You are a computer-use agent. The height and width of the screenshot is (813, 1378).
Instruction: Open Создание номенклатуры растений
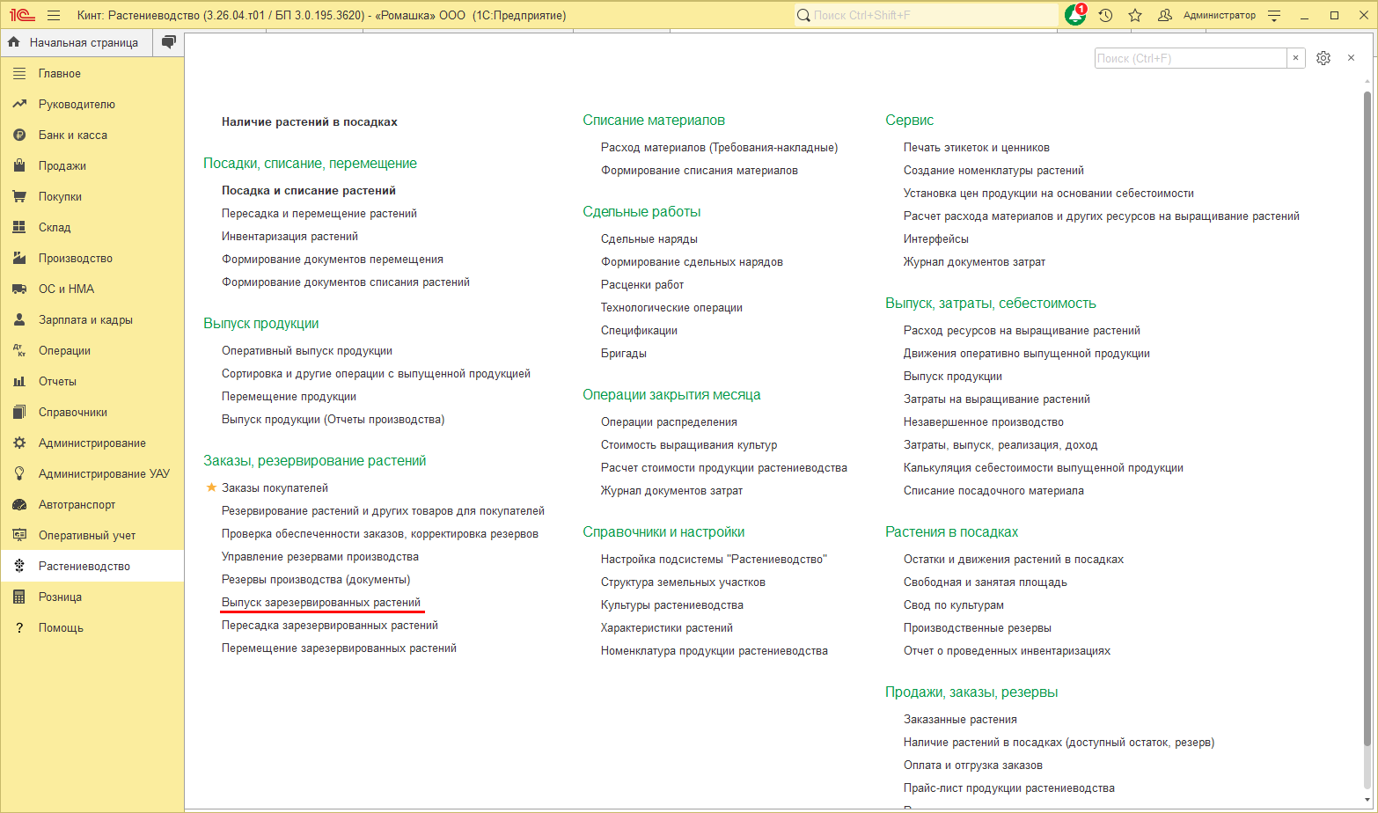[x=994, y=171]
